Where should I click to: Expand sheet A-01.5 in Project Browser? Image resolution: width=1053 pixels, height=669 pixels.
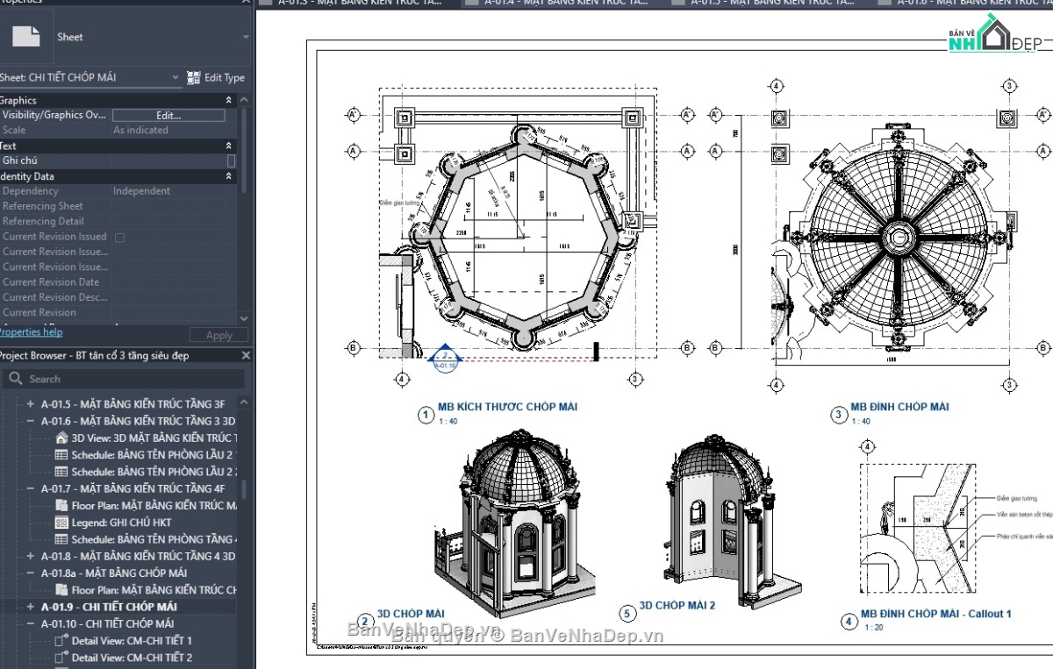pyautogui.click(x=30, y=404)
